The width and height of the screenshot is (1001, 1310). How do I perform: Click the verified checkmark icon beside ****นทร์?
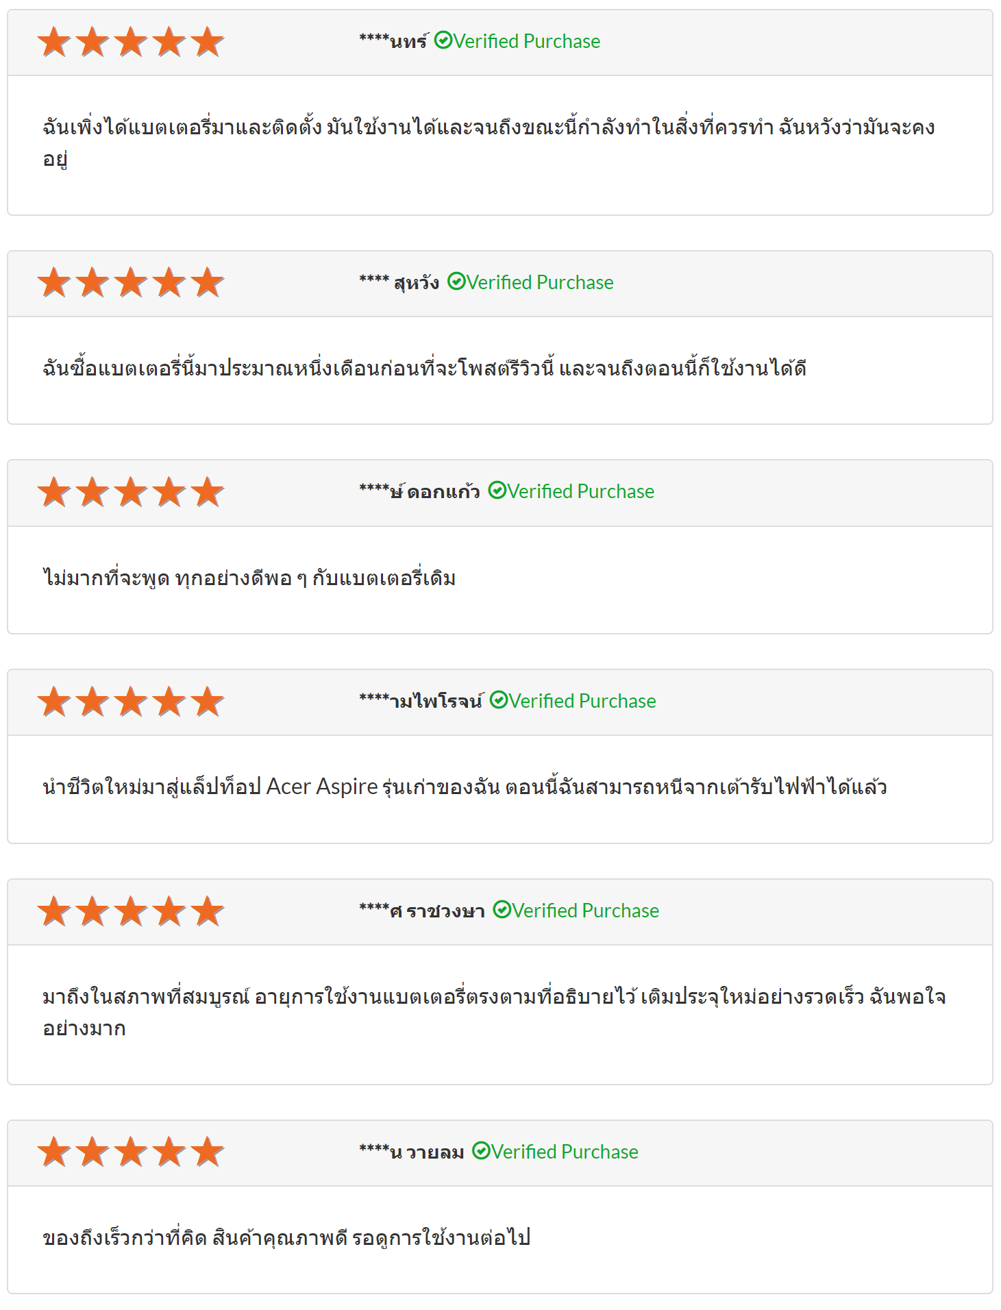443,41
